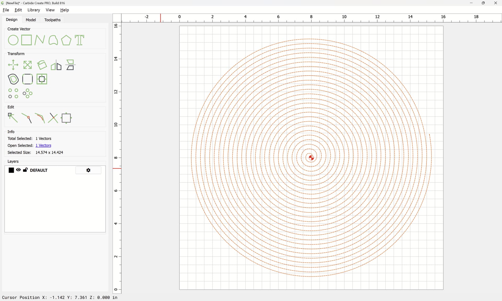Select the Curve vector tool
Viewport: 502px width, 301px height.
click(x=53, y=40)
